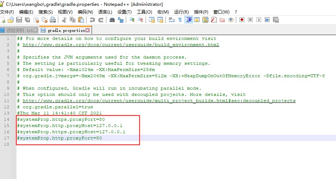Open the 编码(N) menu

85,12
